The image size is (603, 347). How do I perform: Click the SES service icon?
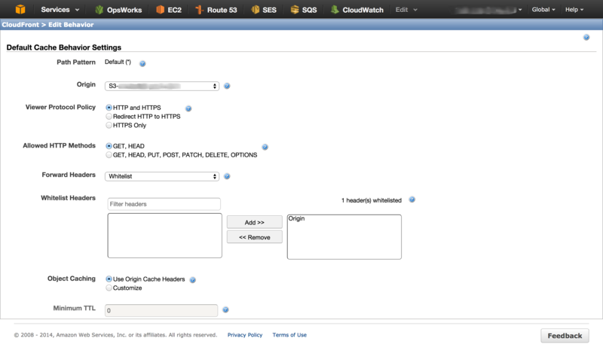click(x=255, y=10)
